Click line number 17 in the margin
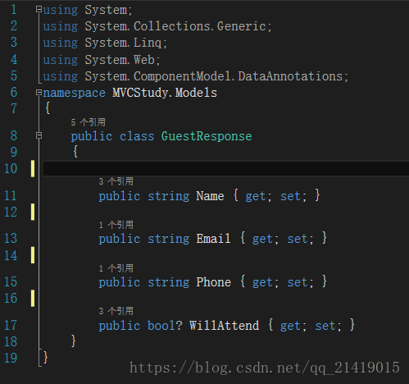409x384 pixels. click(x=11, y=325)
